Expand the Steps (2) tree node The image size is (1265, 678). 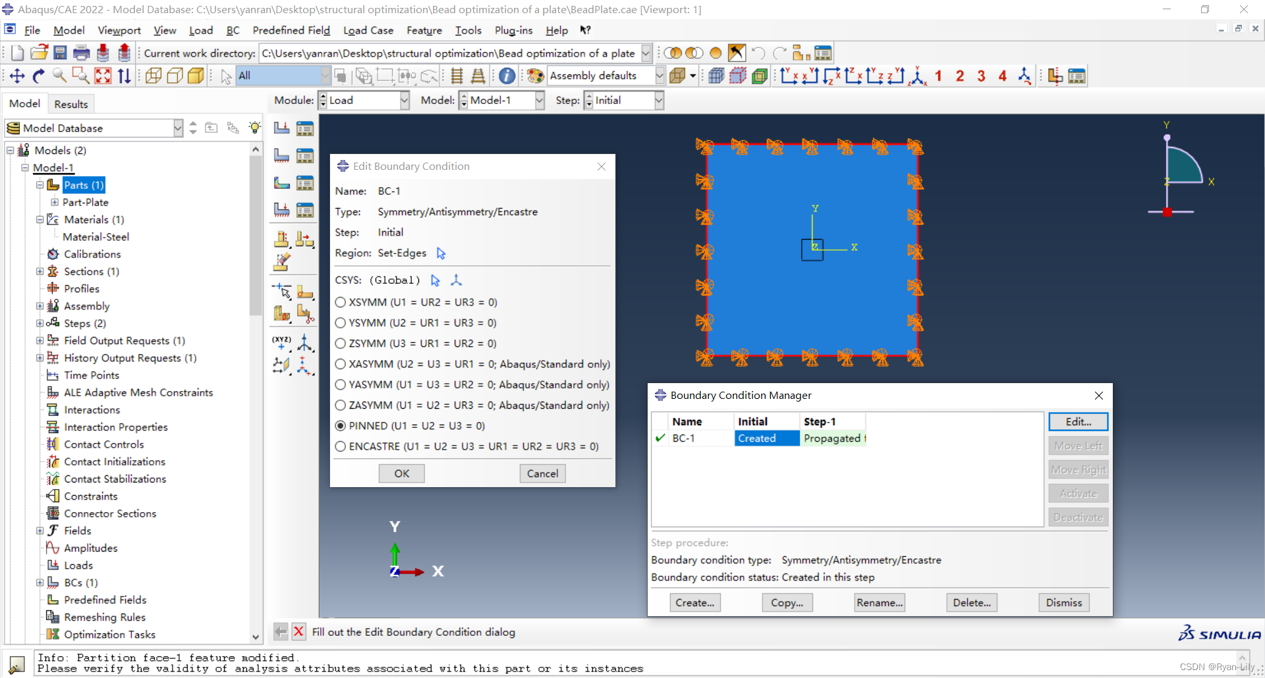pyautogui.click(x=40, y=323)
